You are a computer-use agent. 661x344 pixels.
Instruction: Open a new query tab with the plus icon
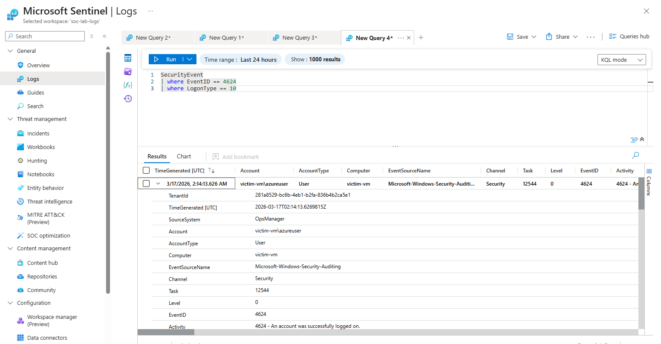click(x=421, y=37)
